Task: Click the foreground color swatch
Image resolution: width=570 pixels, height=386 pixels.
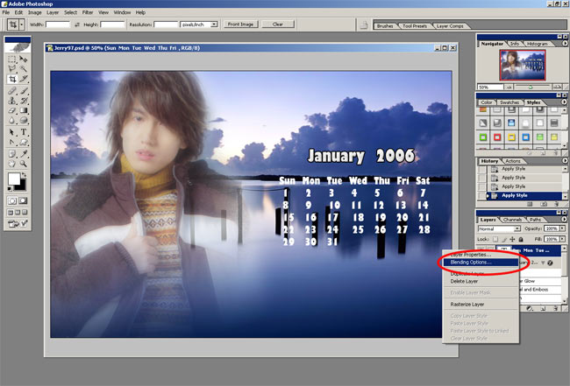Action: click(14, 179)
